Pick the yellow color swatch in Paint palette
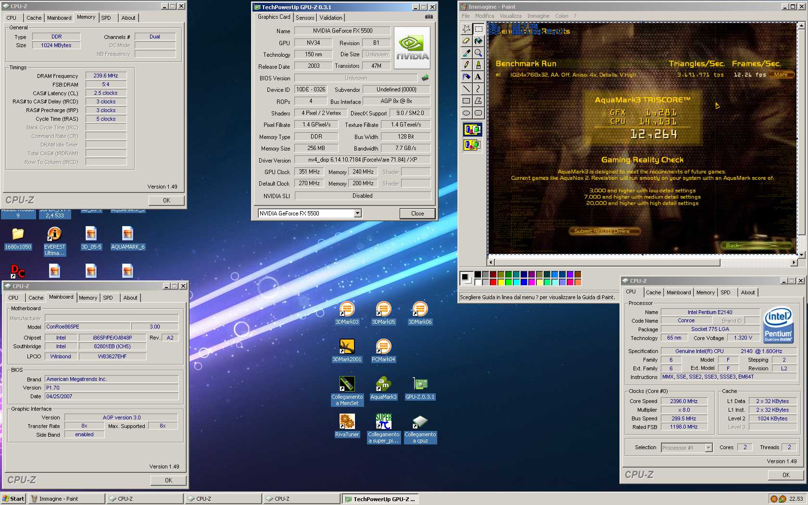The height and width of the screenshot is (505, 808). click(x=501, y=282)
